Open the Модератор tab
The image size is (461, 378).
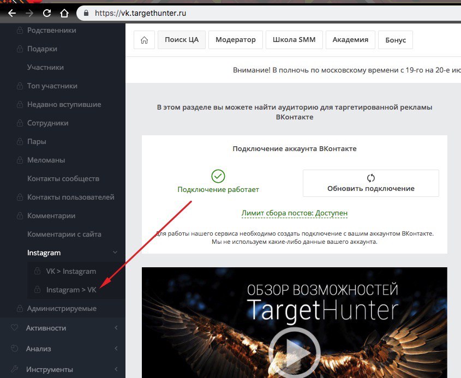pos(236,40)
